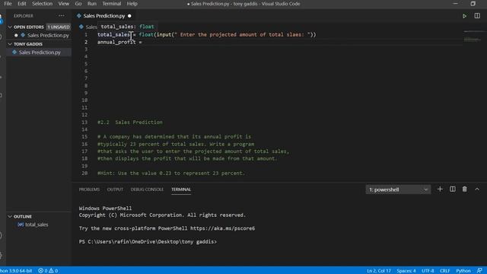Switch to the Problems panel tab
This screenshot has width=487, height=274.
(x=89, y=190)
